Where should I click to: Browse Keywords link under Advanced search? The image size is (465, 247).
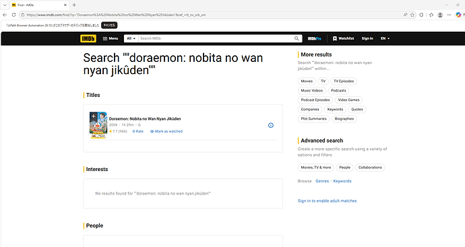click(x=342, y=181)
